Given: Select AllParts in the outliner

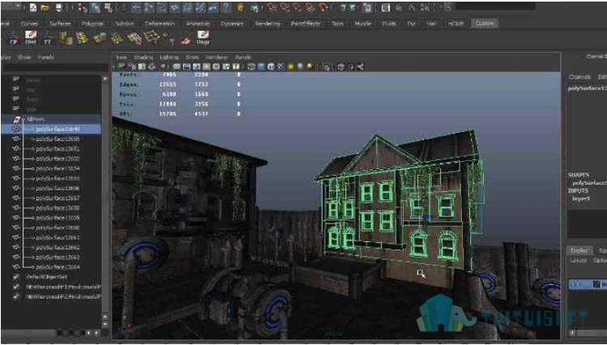Looking at the screenshot, I should pos(35,120).
